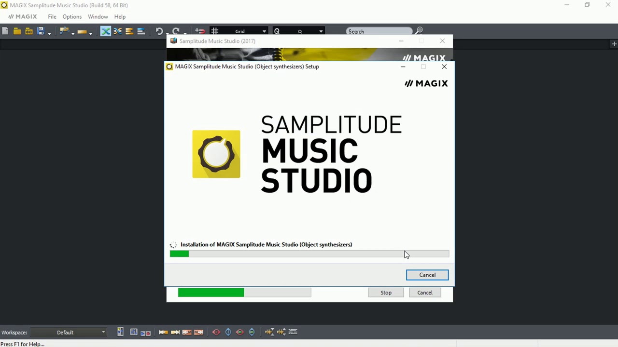Click Stop in the background installer

click(386, 293)
